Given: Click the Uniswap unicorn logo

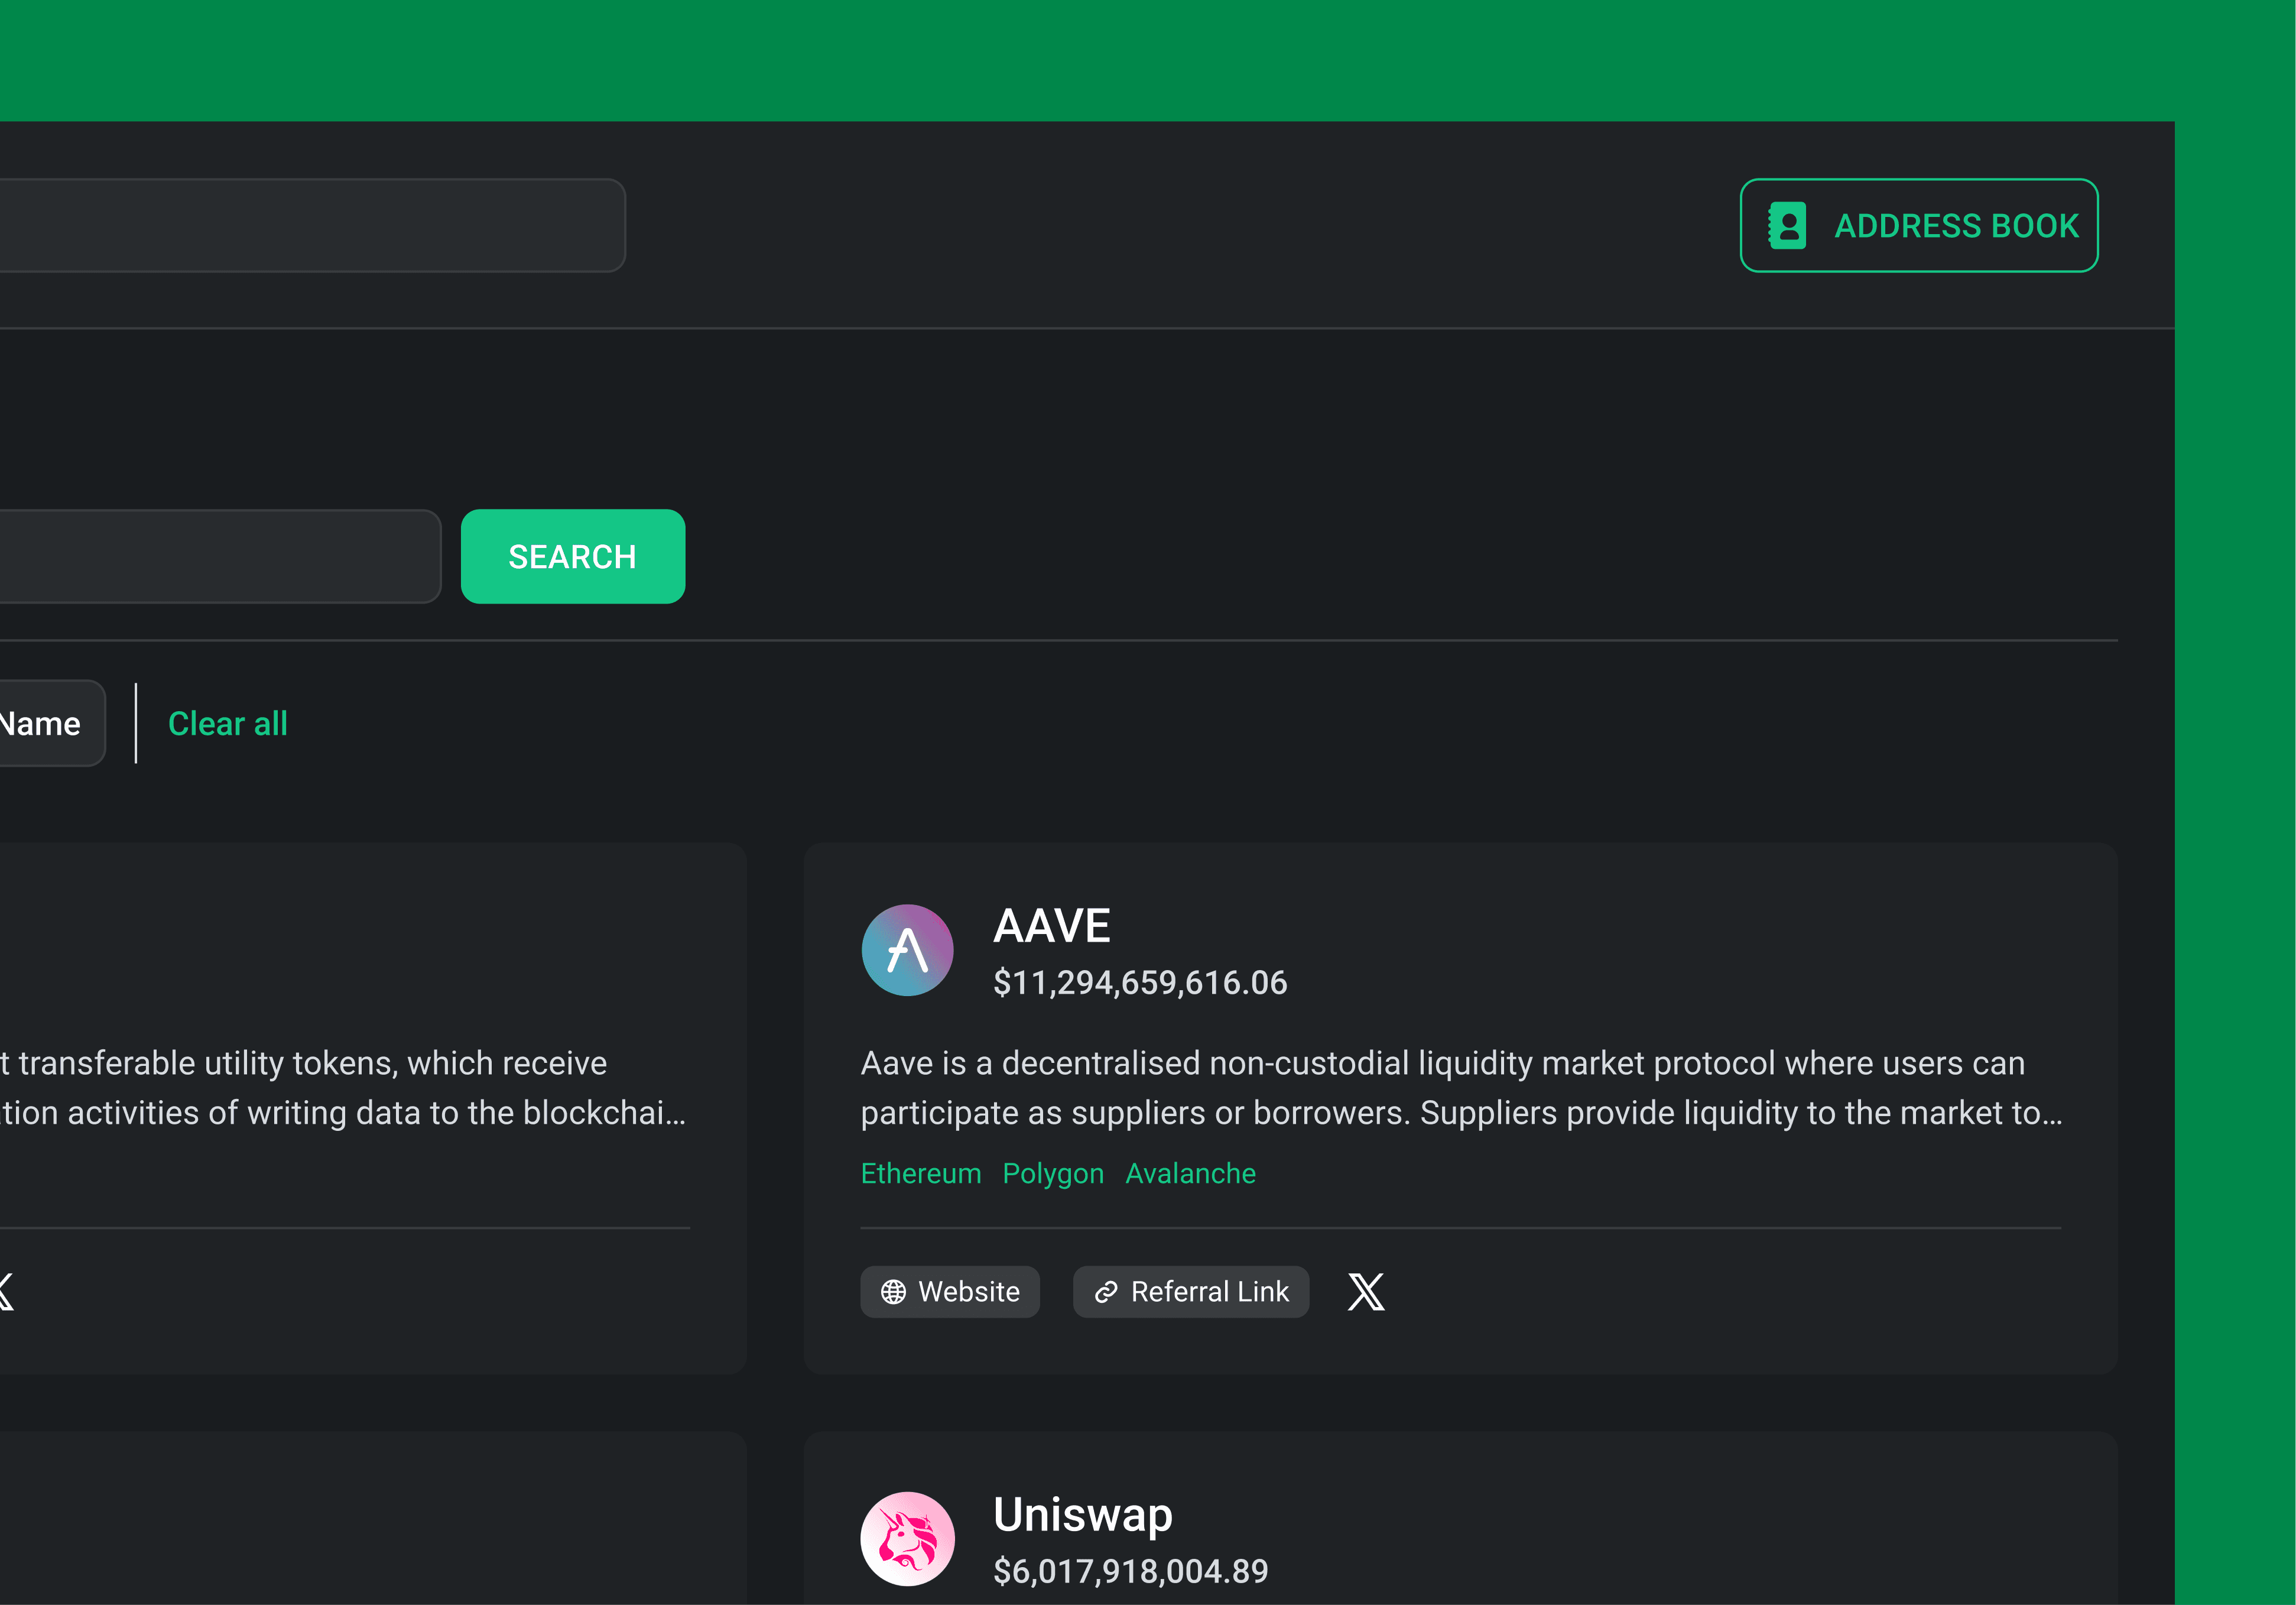Looking at the screenshot, I should (x=908, y=1538).
